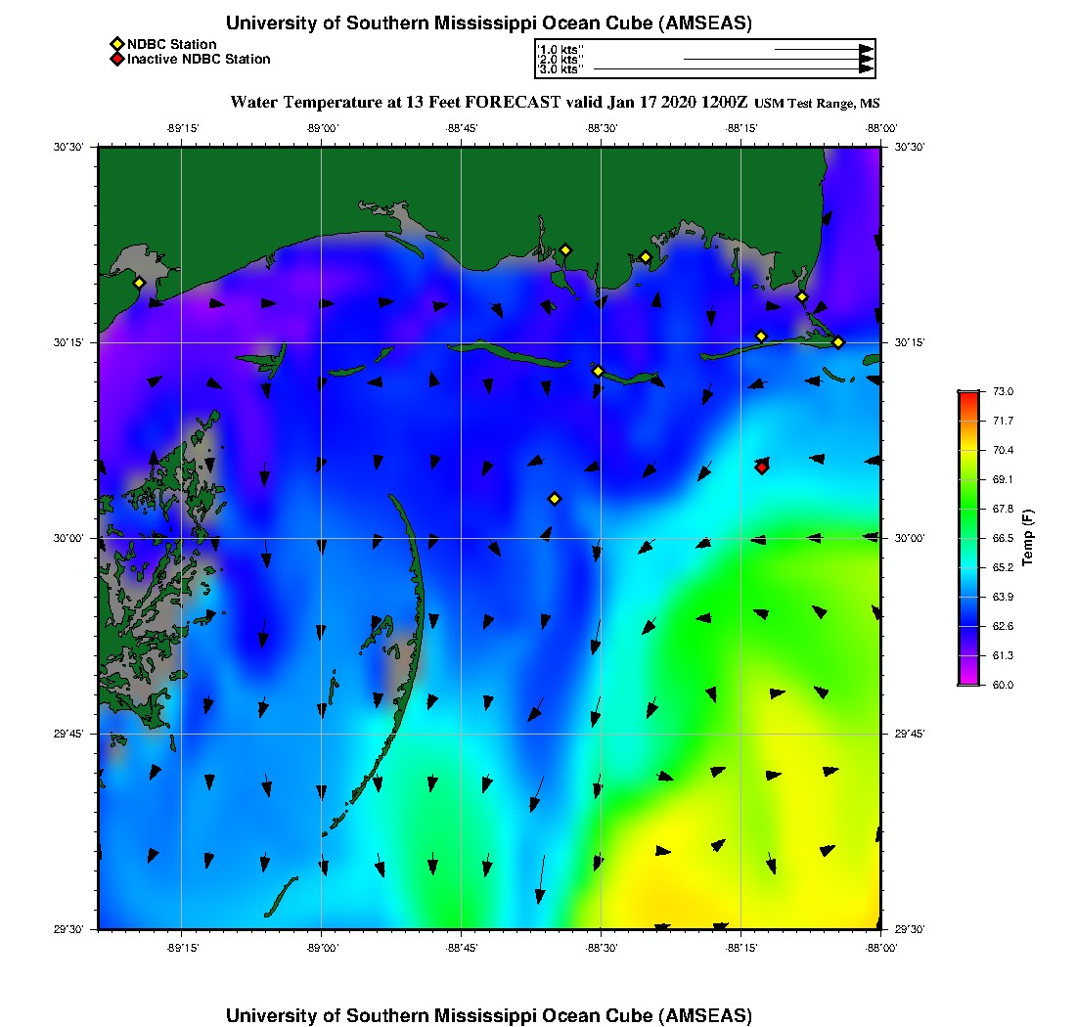1076x1027 pixels.
Task: Click the 'NDBC Station' legend label
Action: click(171, 45)
